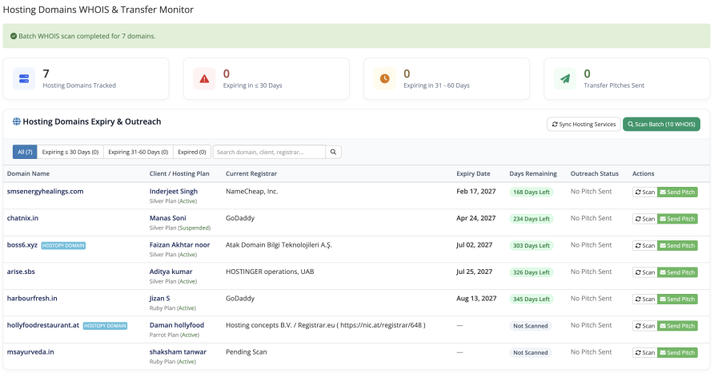
Task: Open hollyfoodrestaurant.at domain link
Action: click(x=42, y=325)
